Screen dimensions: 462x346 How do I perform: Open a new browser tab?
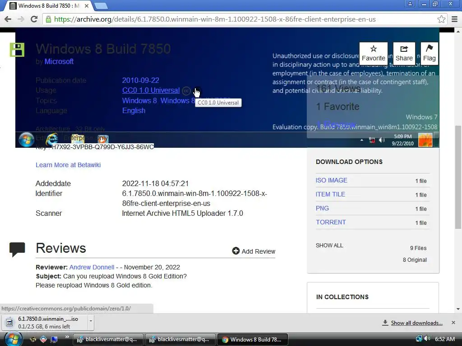pos(101,6)
